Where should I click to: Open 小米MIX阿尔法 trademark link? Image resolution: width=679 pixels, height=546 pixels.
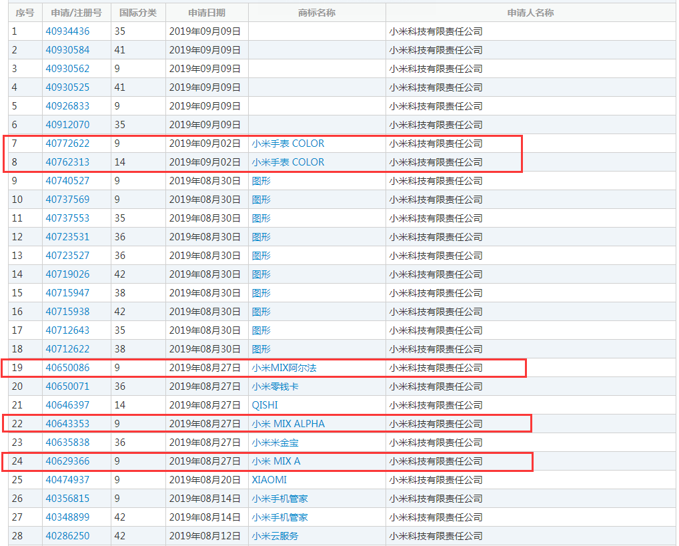(x=284, y=368)
